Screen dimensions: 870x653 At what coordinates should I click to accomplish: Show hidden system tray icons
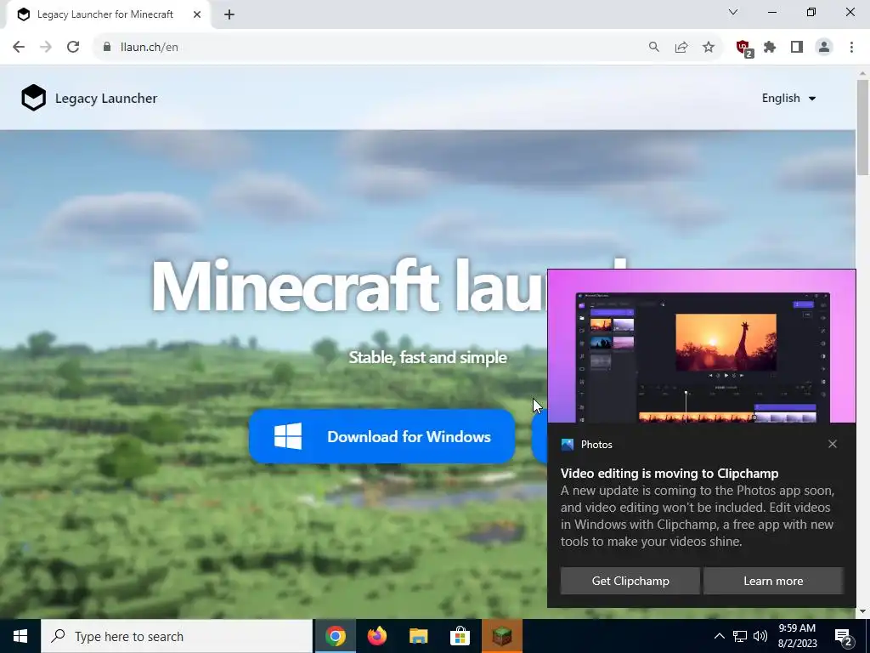719,636
